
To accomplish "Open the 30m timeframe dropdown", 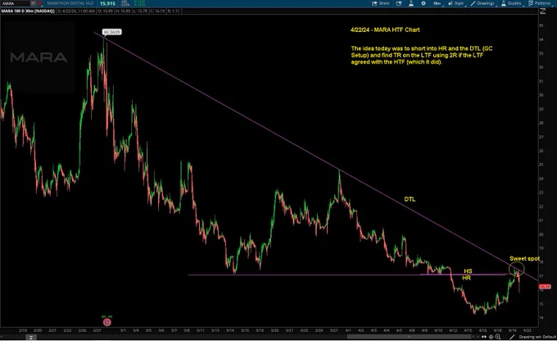I will 437,3.
